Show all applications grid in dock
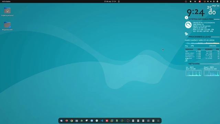The height and width of the screenshot is (124, 220). click(x=158, y=121)
